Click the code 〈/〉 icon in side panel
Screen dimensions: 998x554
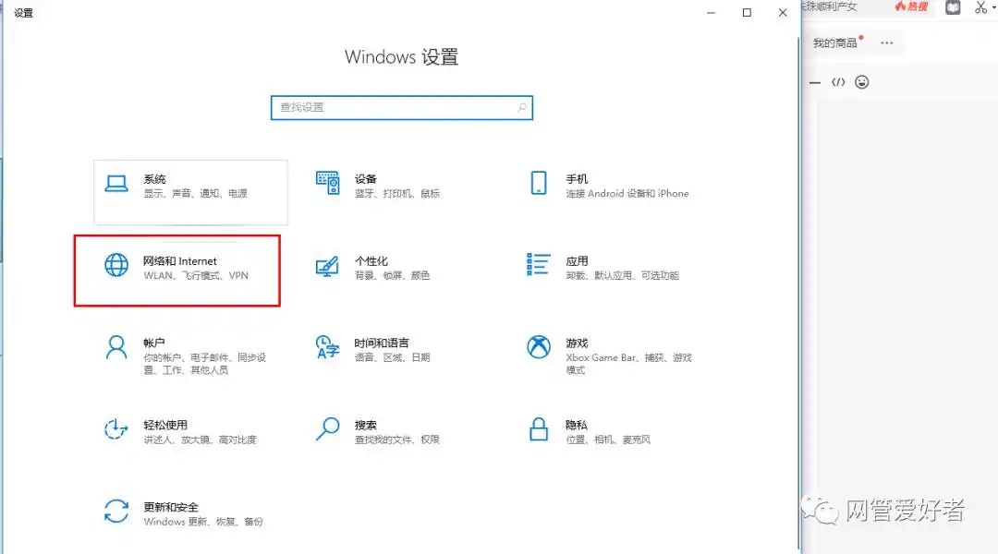(838, 81)
